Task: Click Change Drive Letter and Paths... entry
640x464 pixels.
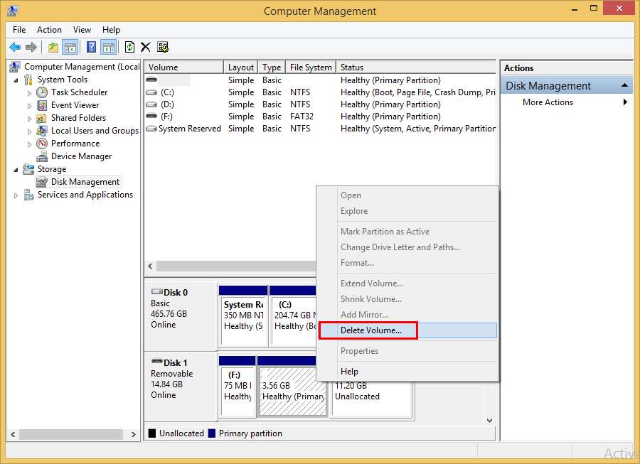Action: 408,247
